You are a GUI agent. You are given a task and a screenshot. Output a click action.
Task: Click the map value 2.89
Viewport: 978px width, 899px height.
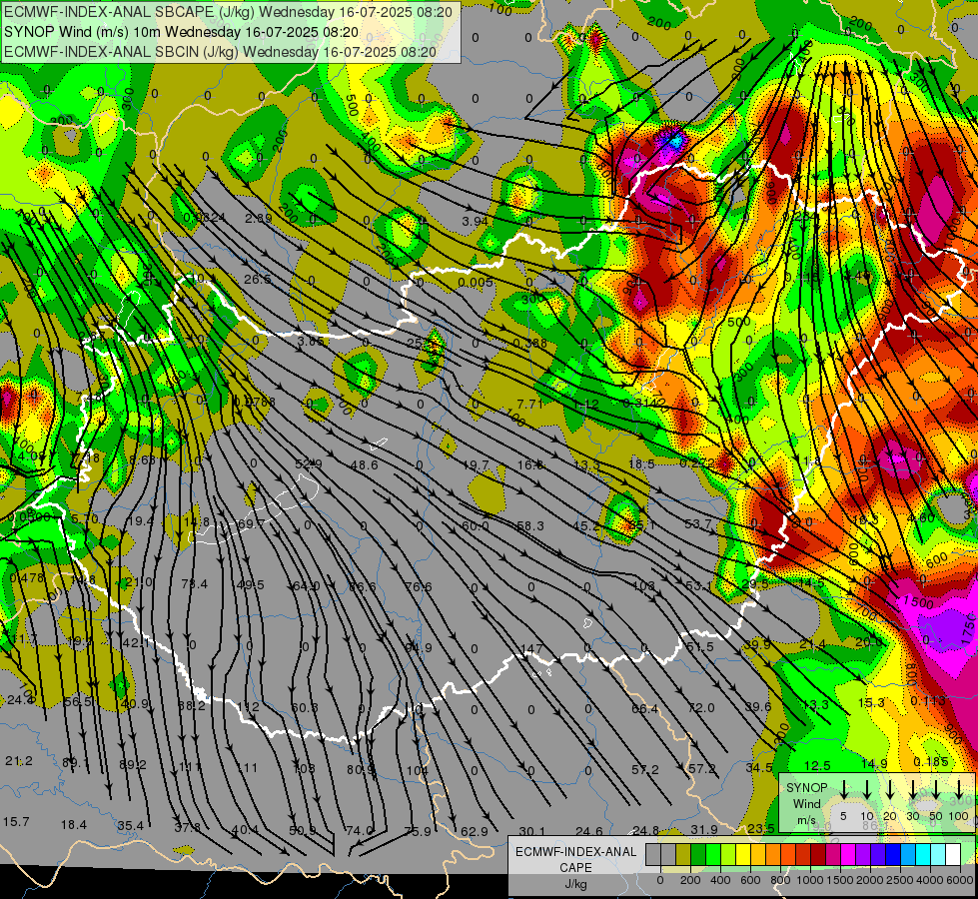coord(258,218)
